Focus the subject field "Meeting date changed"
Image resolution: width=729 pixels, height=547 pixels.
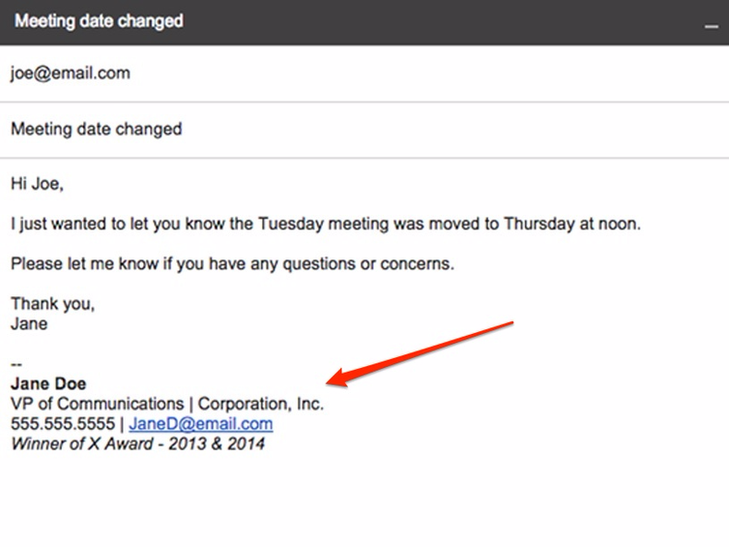96,129
